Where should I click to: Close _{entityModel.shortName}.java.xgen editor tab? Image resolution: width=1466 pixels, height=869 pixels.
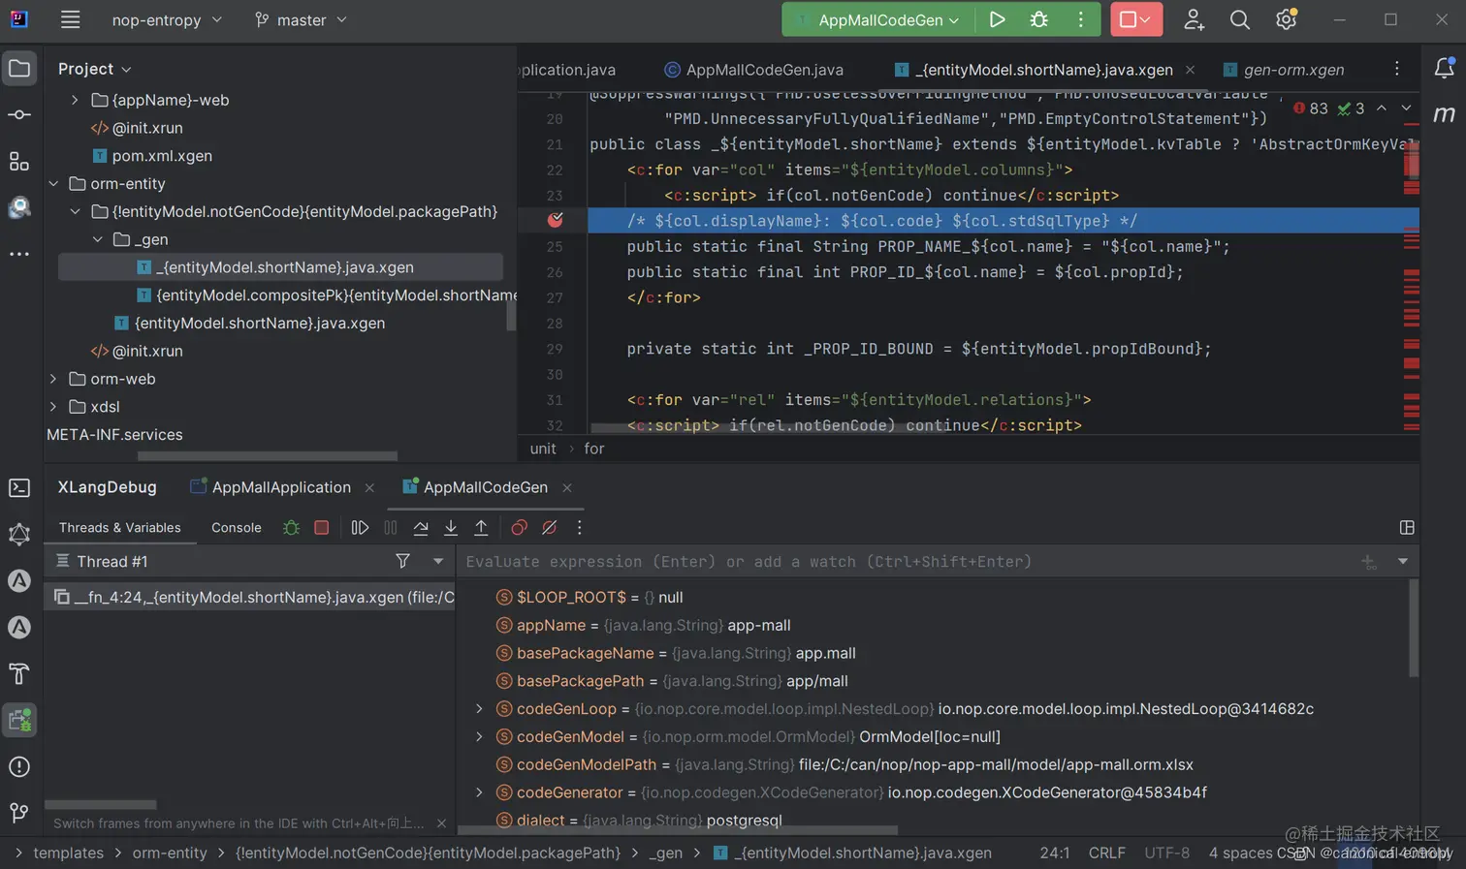[x=1190, y=70]
